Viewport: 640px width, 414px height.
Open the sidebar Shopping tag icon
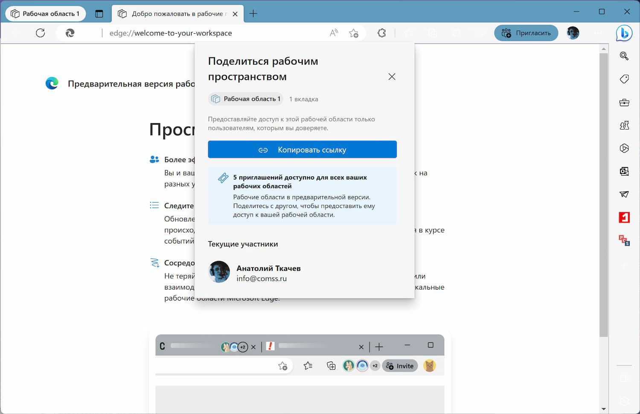(624, 79)
